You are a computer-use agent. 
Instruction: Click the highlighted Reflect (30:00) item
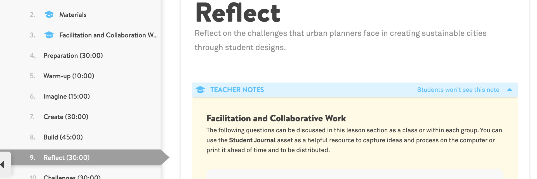tap(66, 158)
